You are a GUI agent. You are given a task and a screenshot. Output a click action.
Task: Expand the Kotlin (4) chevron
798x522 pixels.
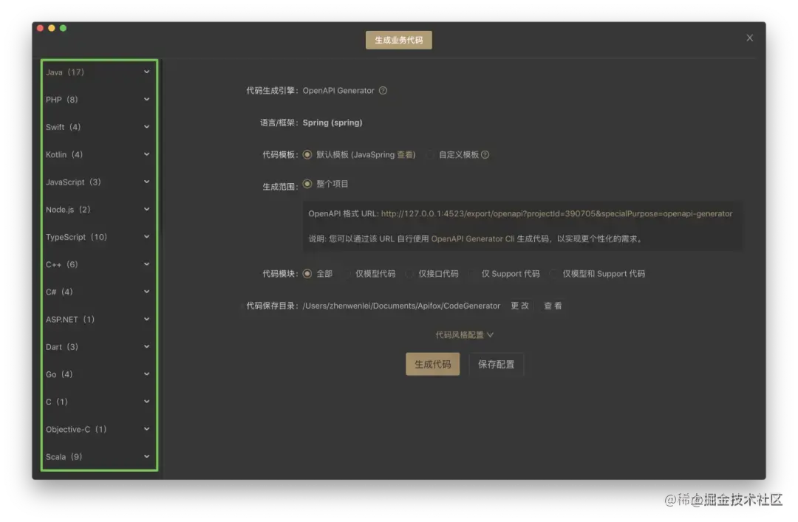146,154
